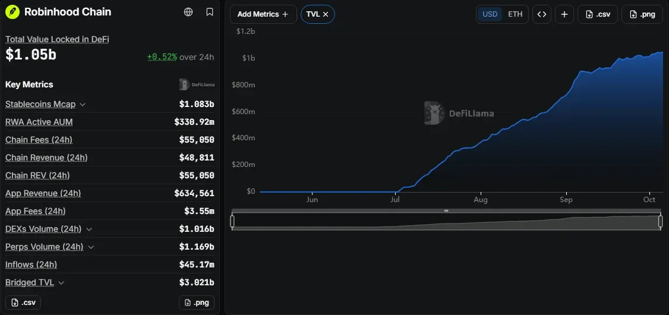Screen dimensions: 669x315
Task: Download chart .png from top toolbar
Action: click(642, 14)
